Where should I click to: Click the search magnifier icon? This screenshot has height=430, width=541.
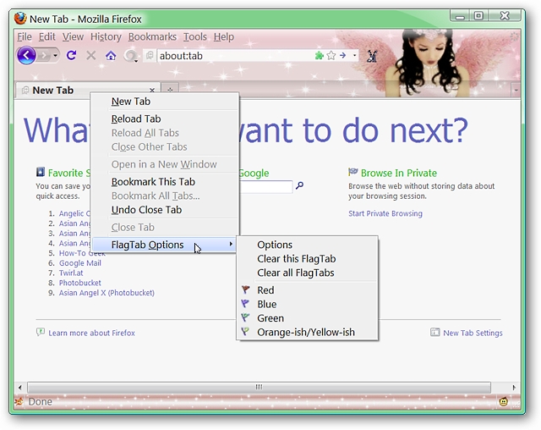point(299,186)
